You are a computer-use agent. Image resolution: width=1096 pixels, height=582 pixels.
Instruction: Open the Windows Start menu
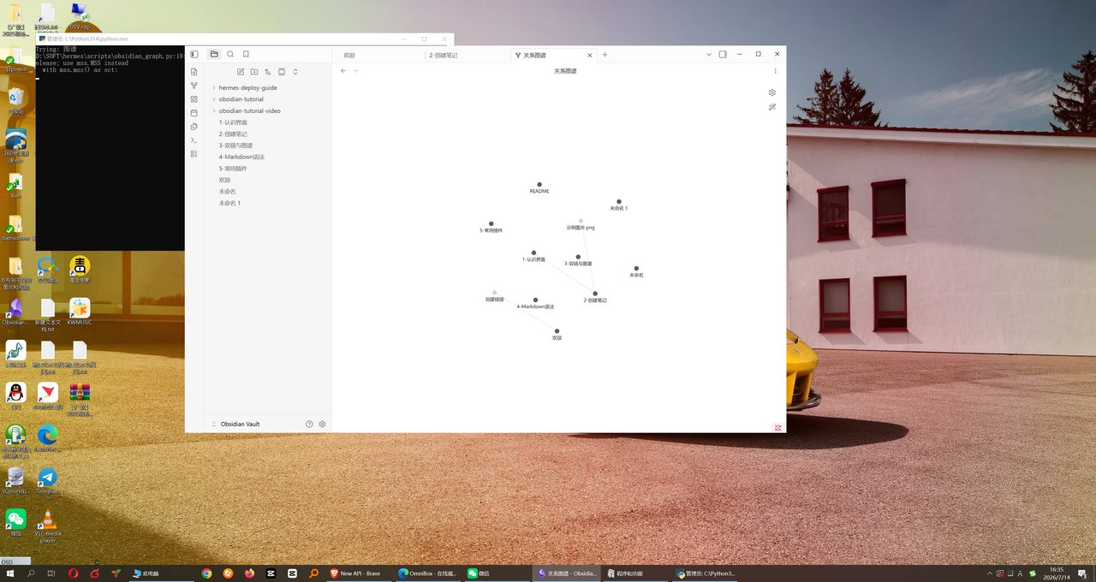10,573
